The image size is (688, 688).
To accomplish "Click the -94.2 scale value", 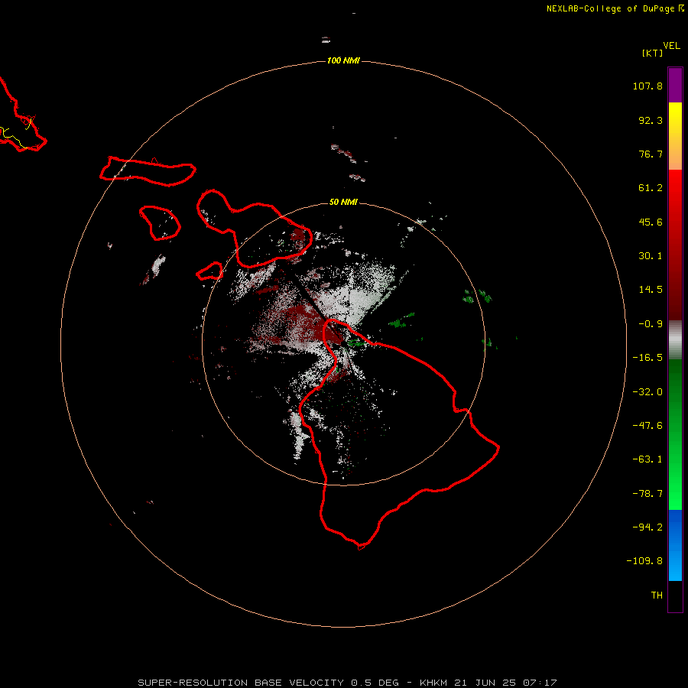I will (x=647, y=527).
